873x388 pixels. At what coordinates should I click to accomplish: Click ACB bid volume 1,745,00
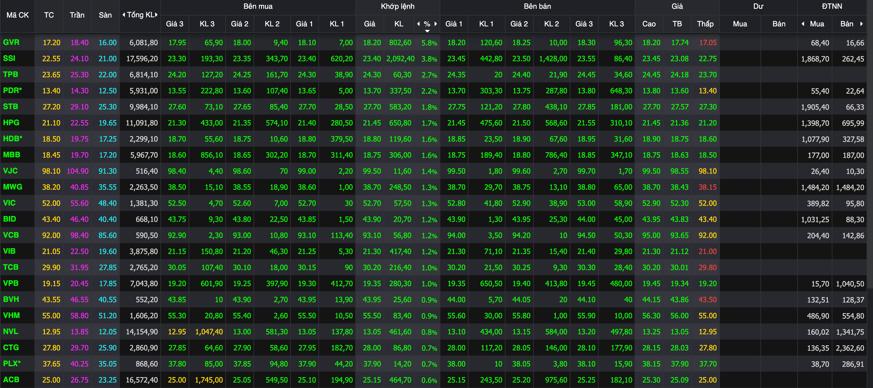pyautogui.click(x=209, y=380)
